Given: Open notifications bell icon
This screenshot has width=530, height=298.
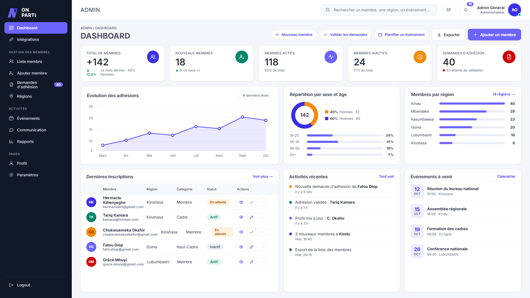Looking at the screenshot, I should click(466, 10).
